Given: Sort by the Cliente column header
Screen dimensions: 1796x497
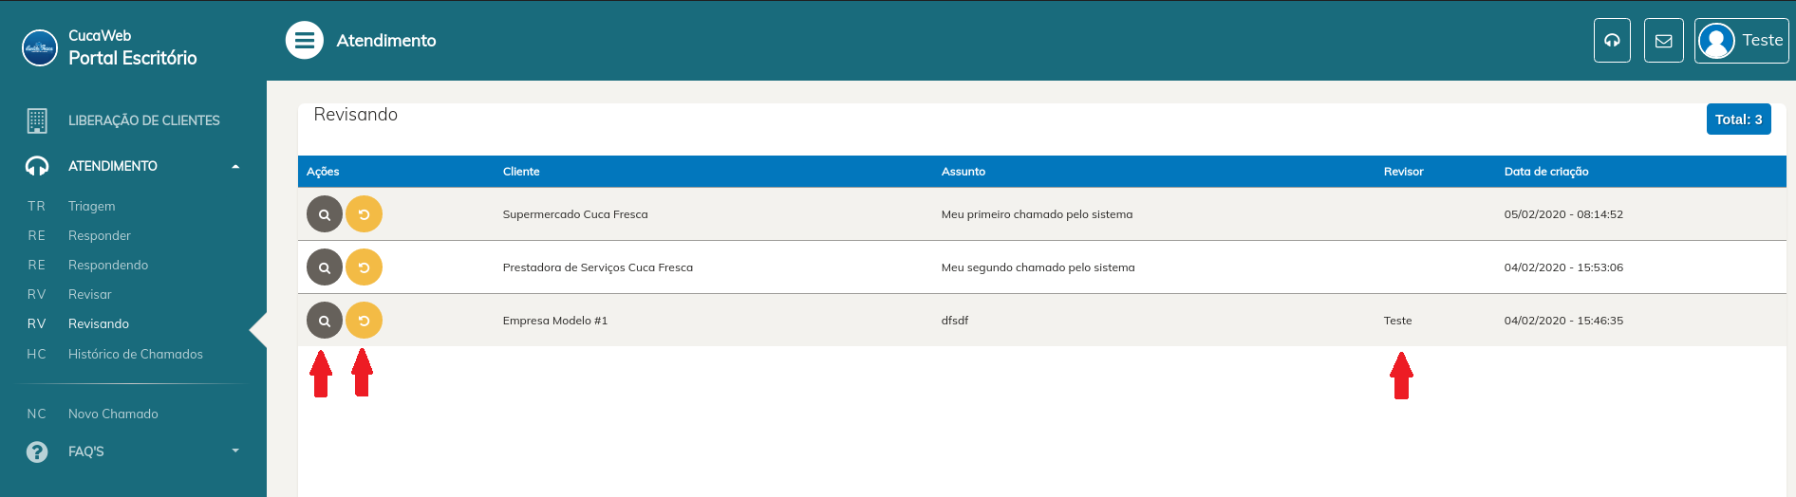Looking at the screenshot, I should (x=521, y=172).
